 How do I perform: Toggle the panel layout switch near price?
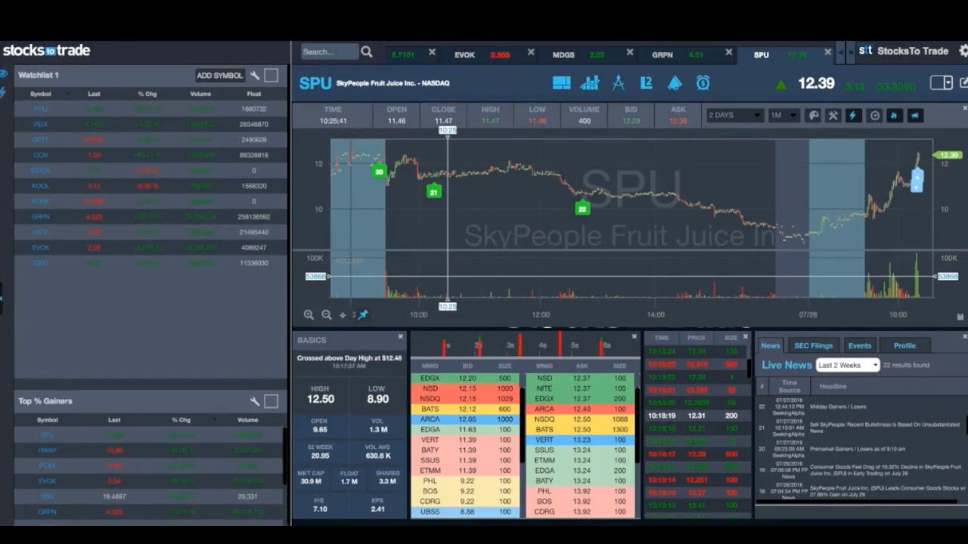pos(942,83)
